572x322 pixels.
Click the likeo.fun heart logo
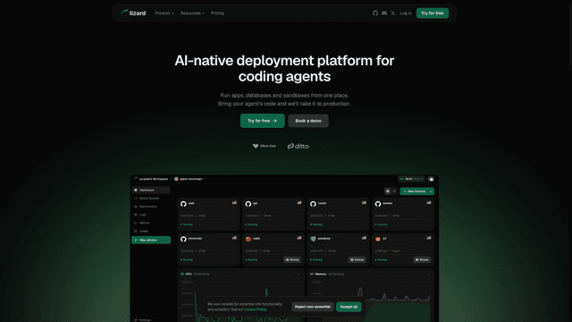(265, 146)
